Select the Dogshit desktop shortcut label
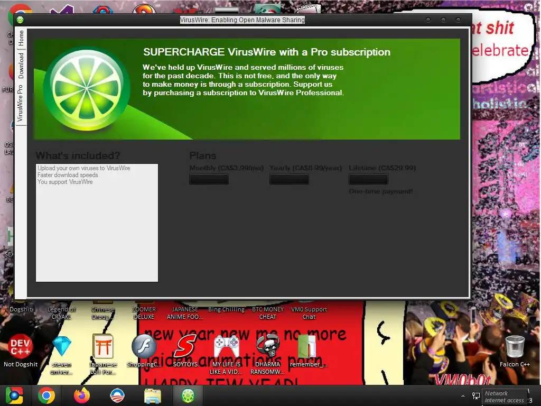 (21, 309)
